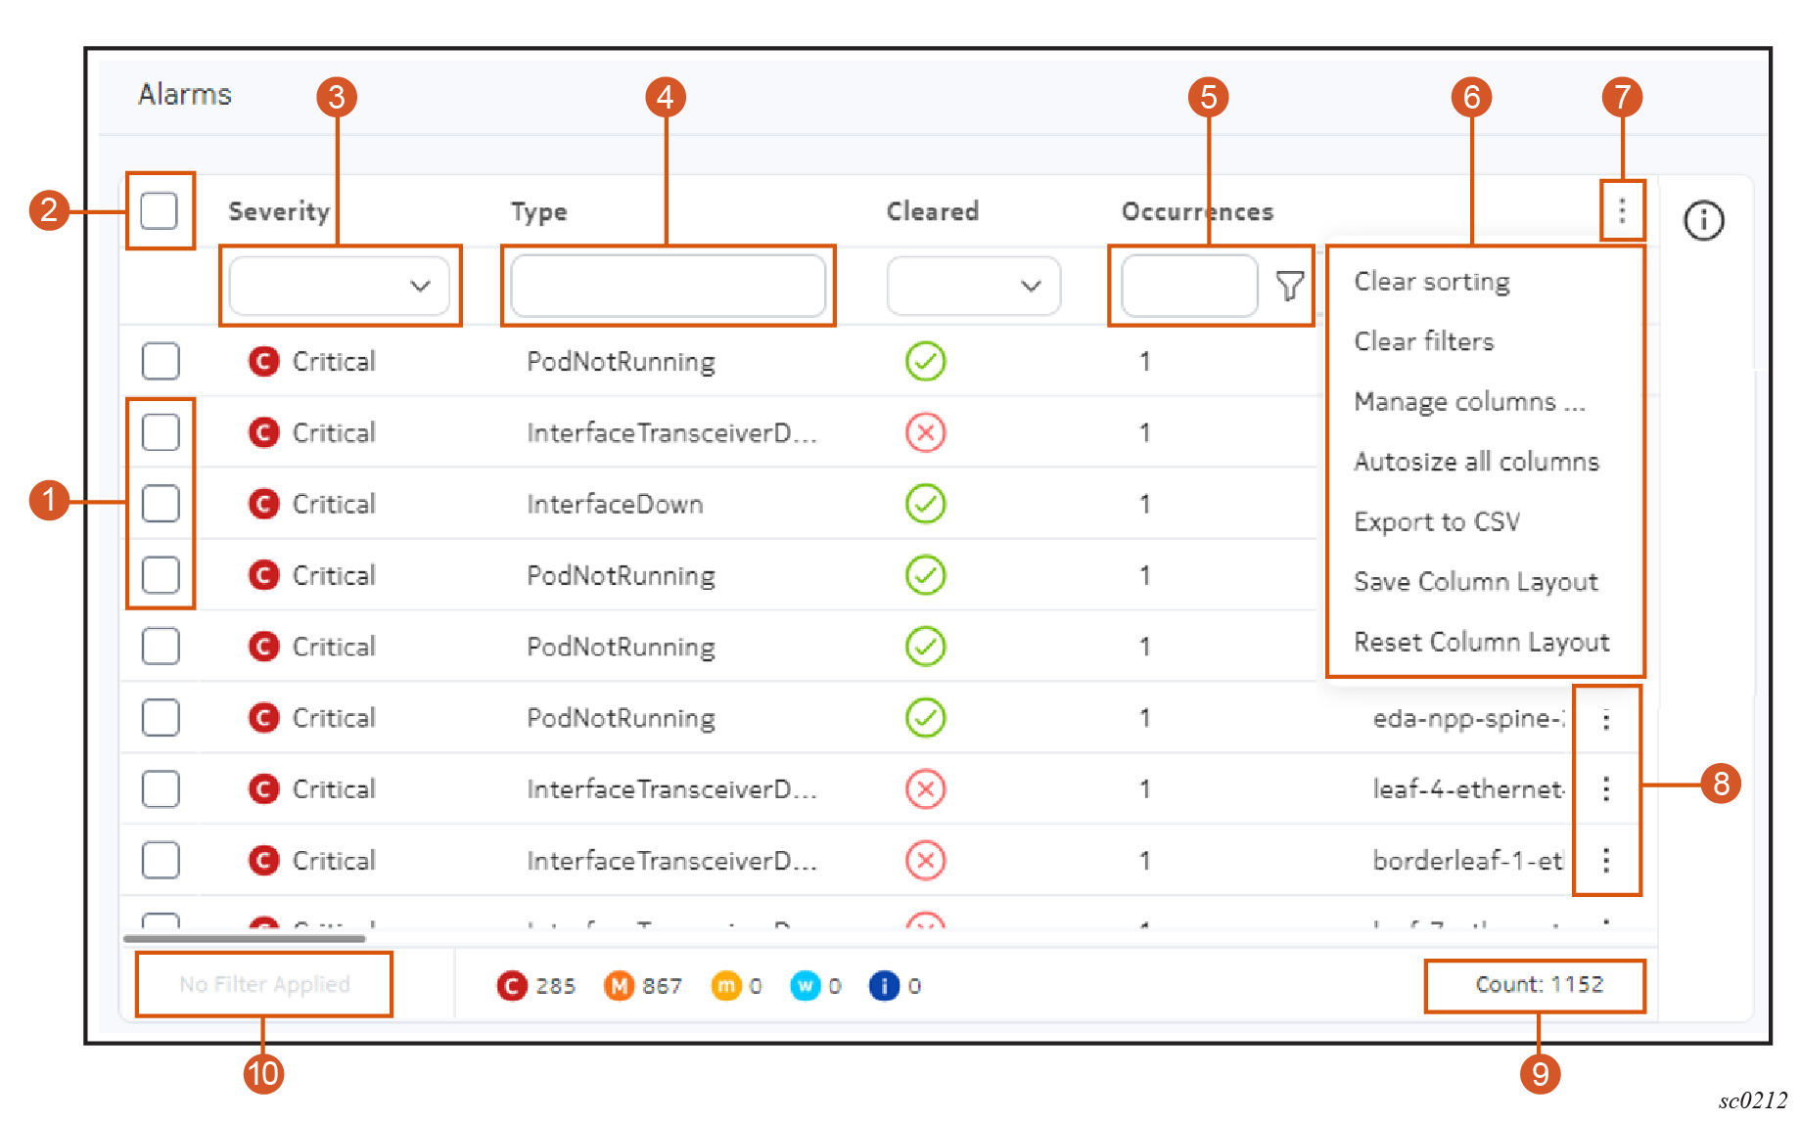Toggle the select-all checkbox in header
Viewport: 1800px width, 1121px height.
coord(159,210)
